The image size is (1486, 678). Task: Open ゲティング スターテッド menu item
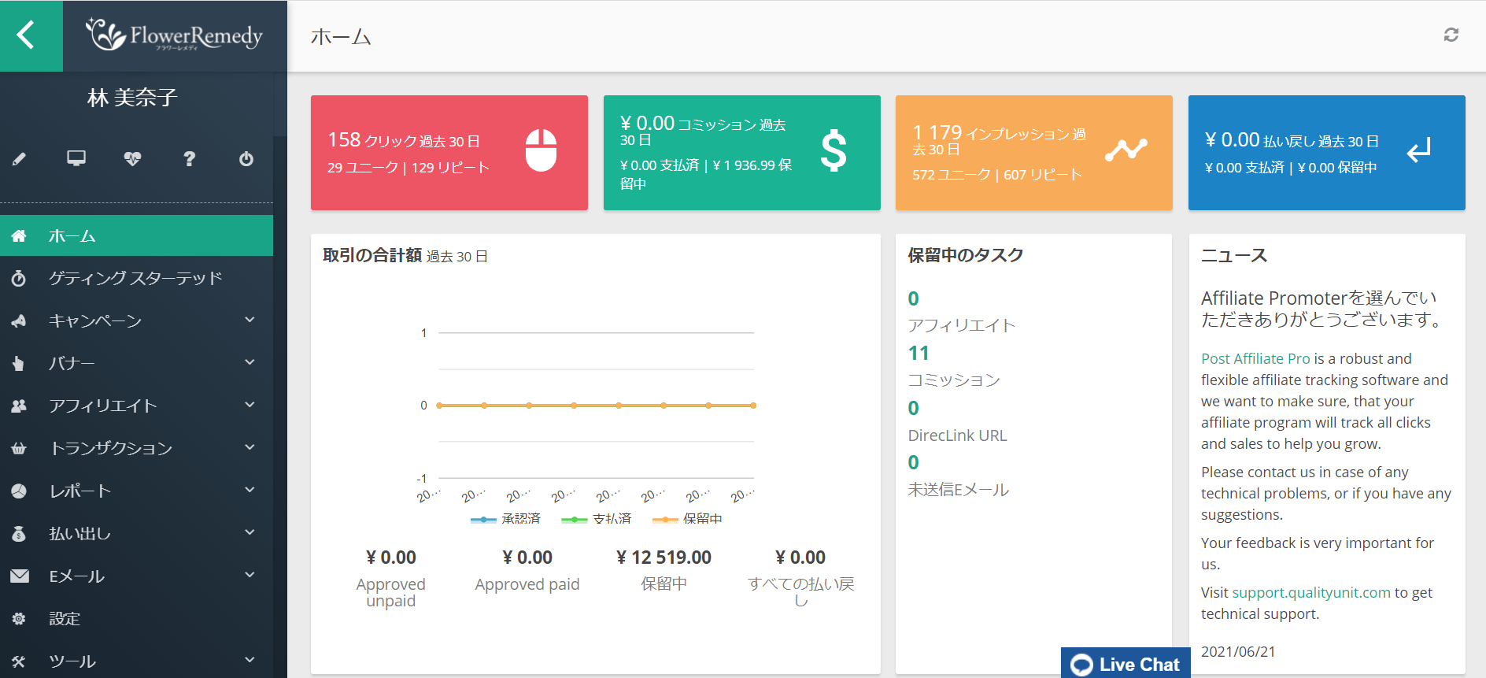(x=137, y=278)
